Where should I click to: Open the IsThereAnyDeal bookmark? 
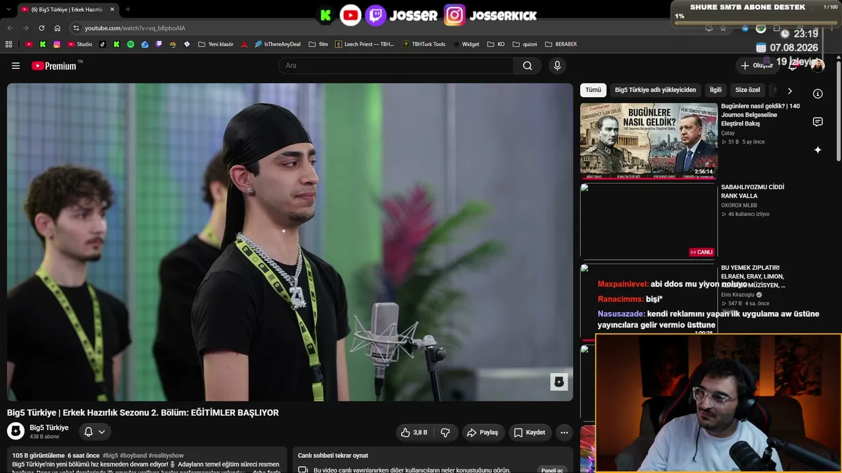coord(278,45)
